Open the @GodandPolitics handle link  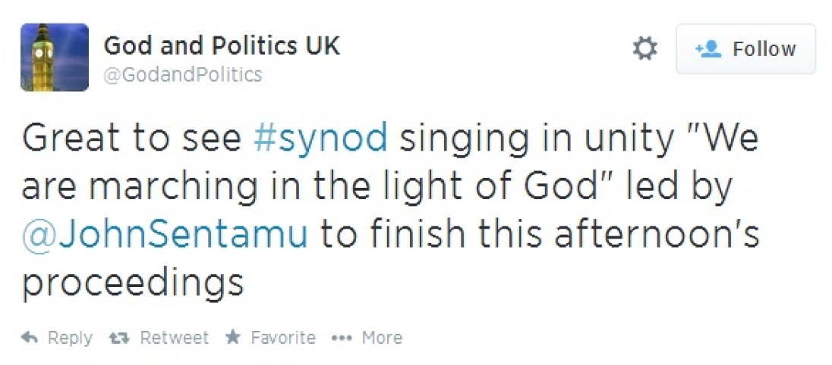pos(183,75)
